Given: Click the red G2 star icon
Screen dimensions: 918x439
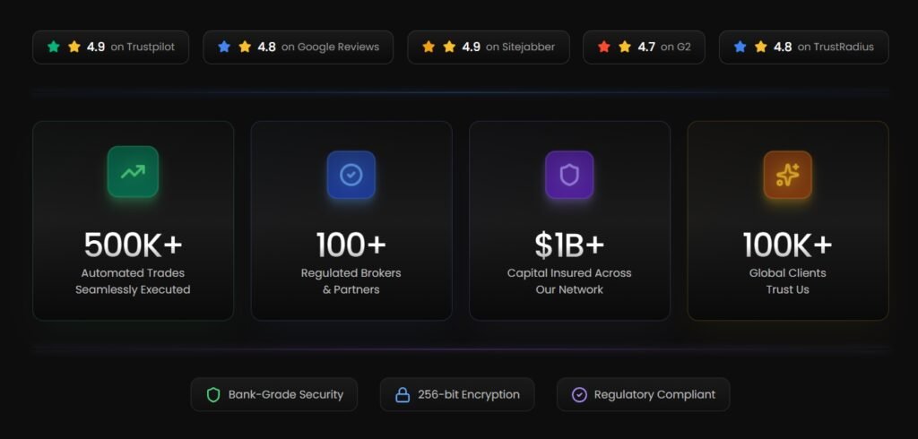Looking at the screenshot, I should (604, 47).
